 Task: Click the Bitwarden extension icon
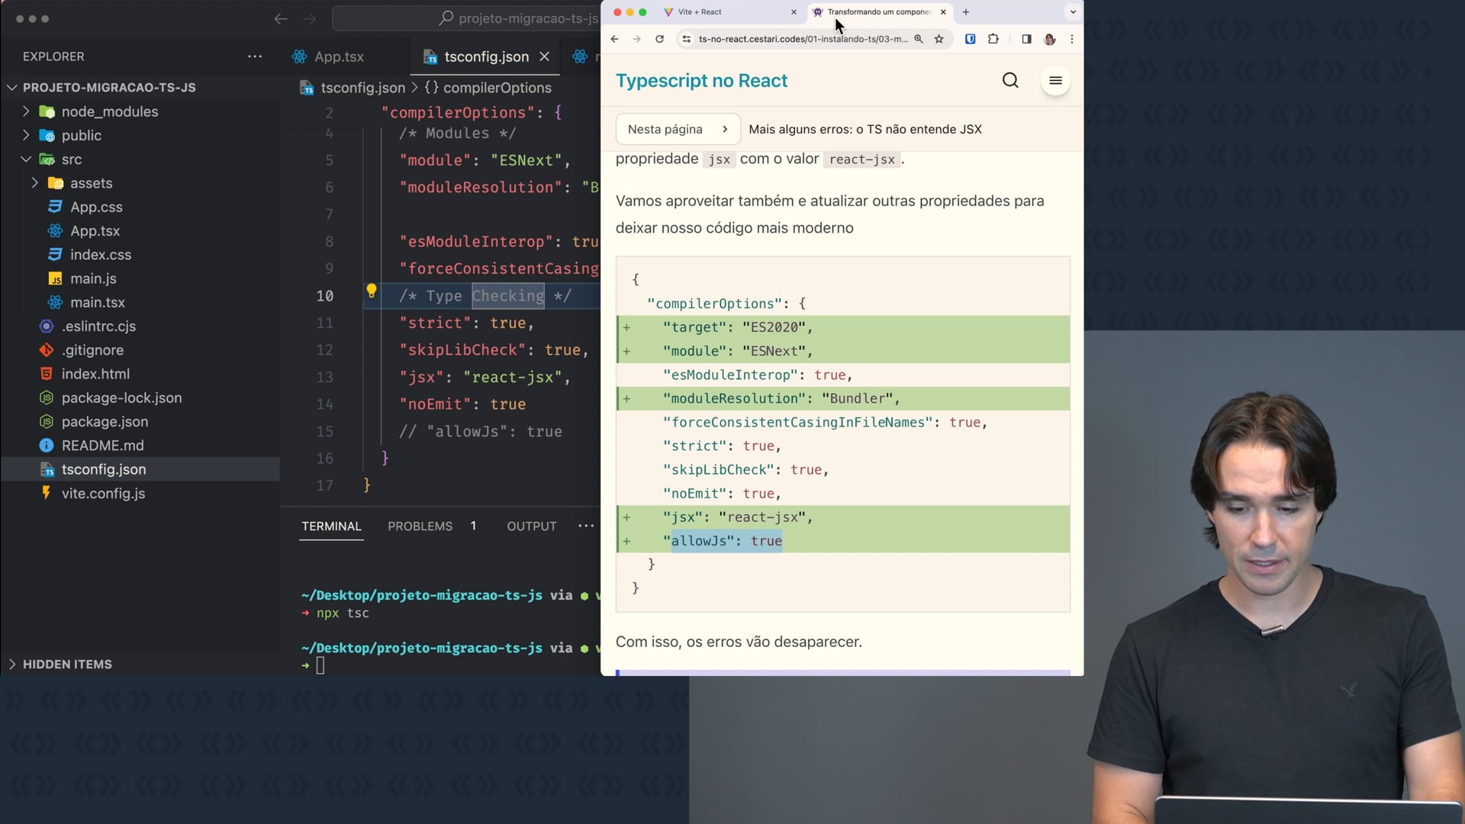tap(970, 39)
